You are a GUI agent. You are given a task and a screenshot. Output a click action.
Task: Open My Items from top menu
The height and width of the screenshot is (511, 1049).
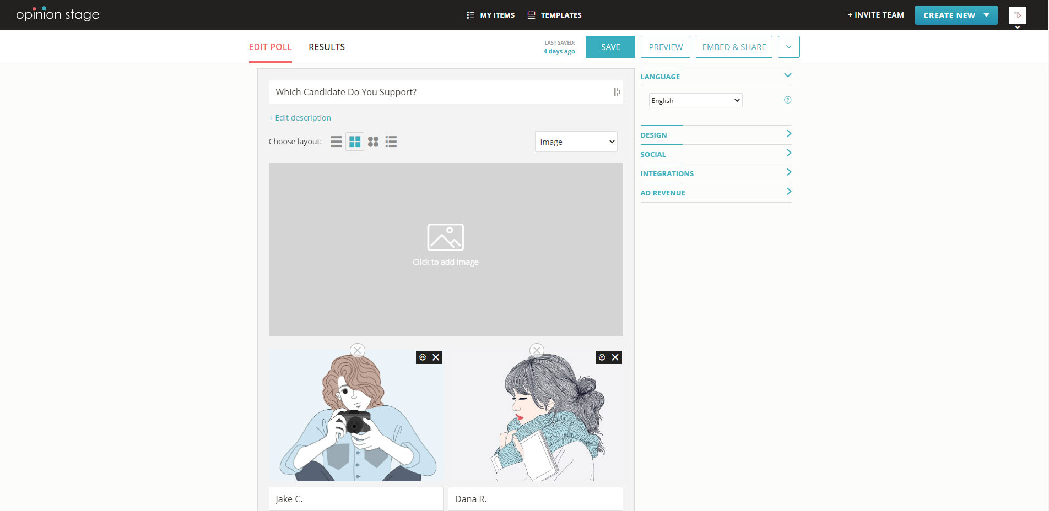coord(491,15)
